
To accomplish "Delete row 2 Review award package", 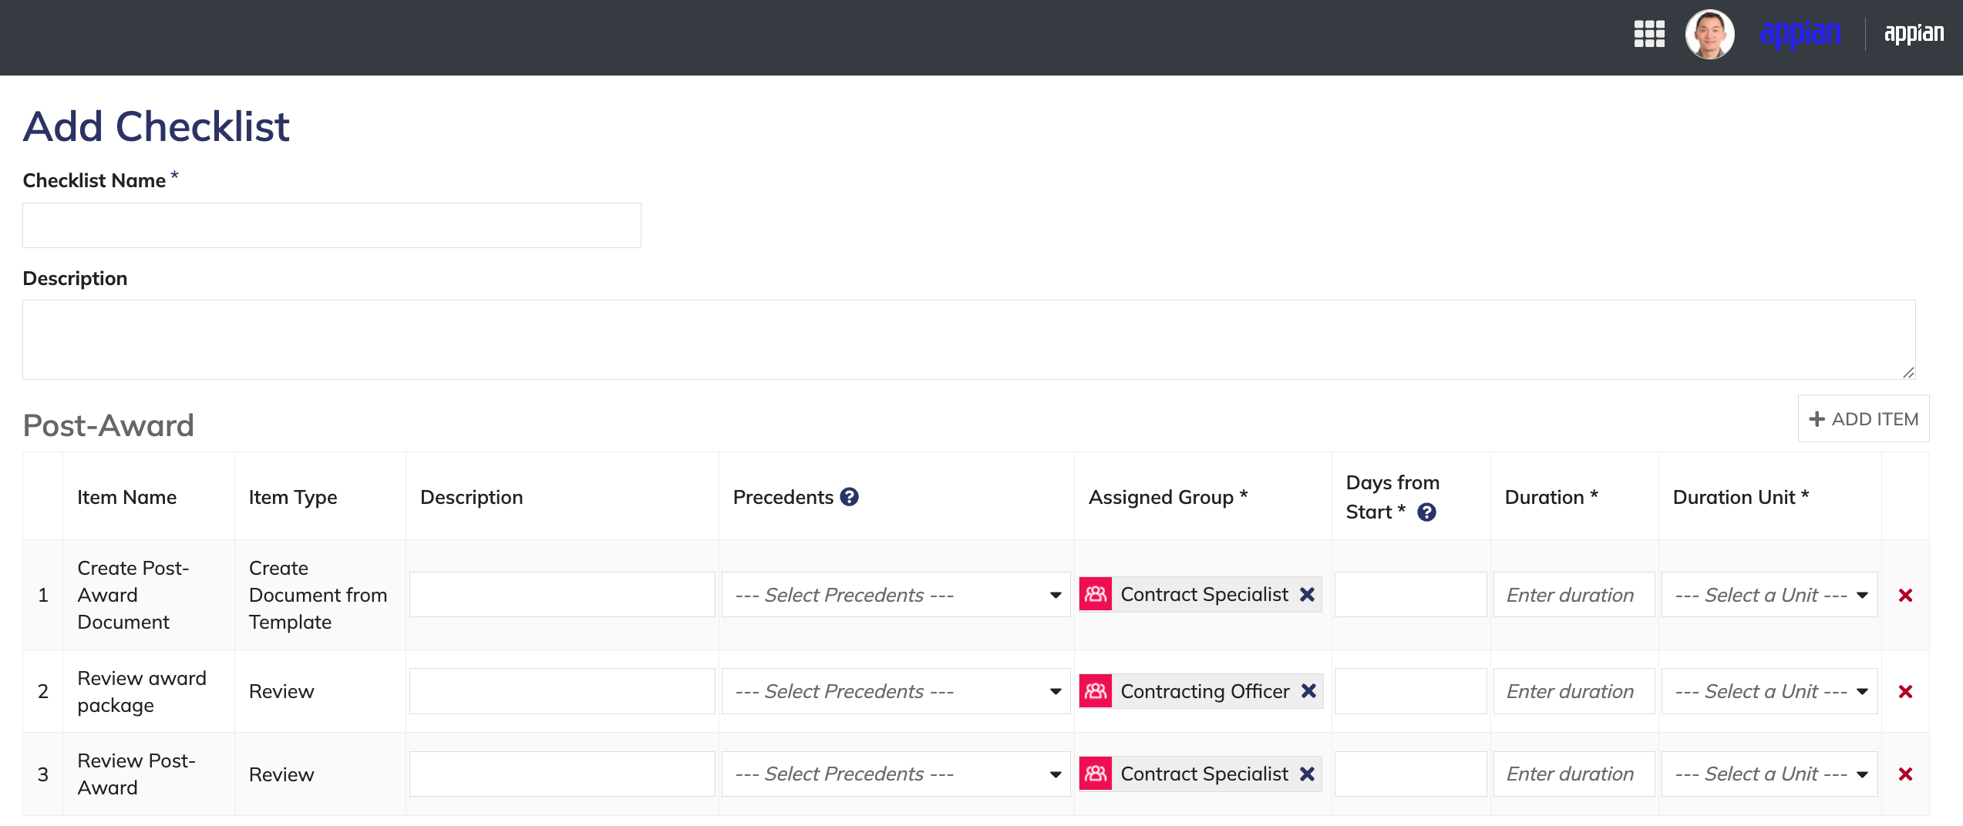I will coord(1905,691).
